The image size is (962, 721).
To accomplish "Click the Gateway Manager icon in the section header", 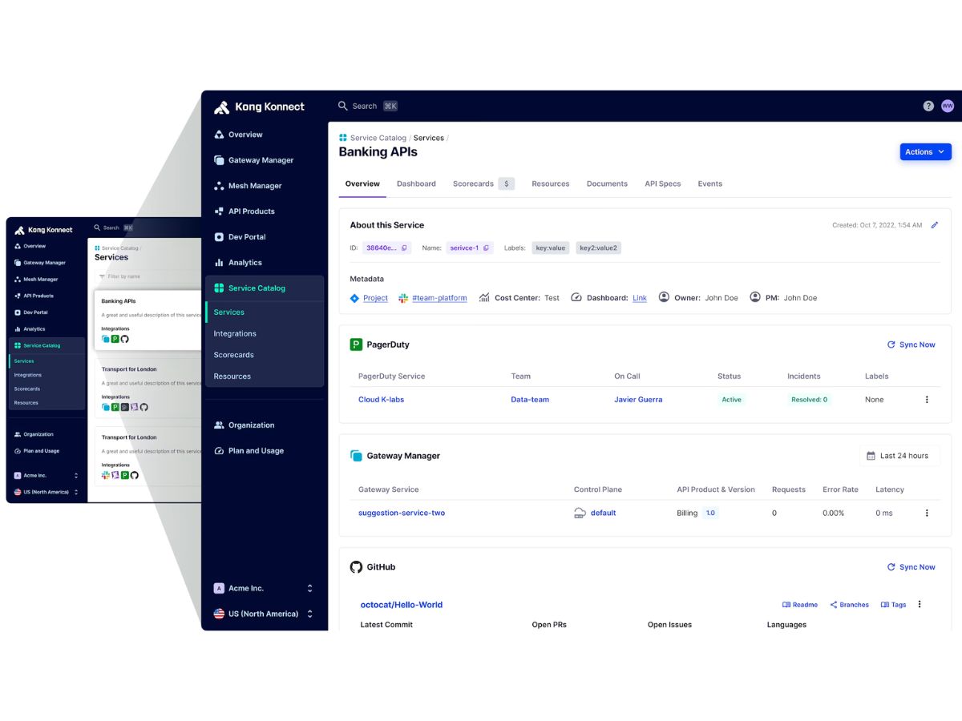I will point(356,456).
